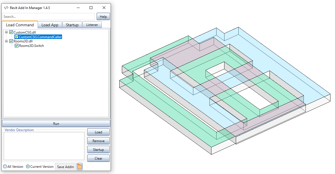Save the current addin configuration

pyautogui.click(x=65, y=166)
